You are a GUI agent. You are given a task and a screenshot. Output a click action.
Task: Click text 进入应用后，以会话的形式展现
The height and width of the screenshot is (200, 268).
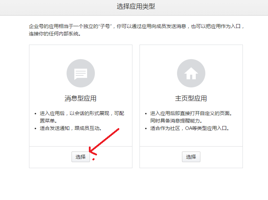74,113
